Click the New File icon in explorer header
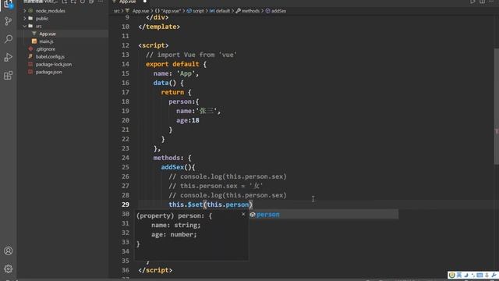 65,2
